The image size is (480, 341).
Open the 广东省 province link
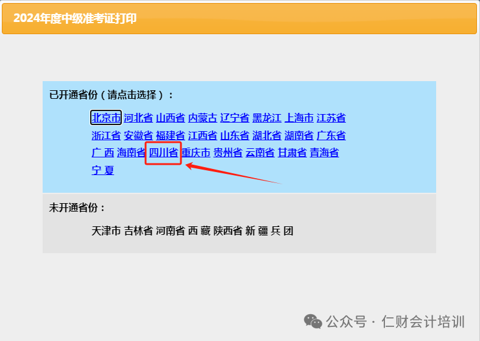[331, 135]
